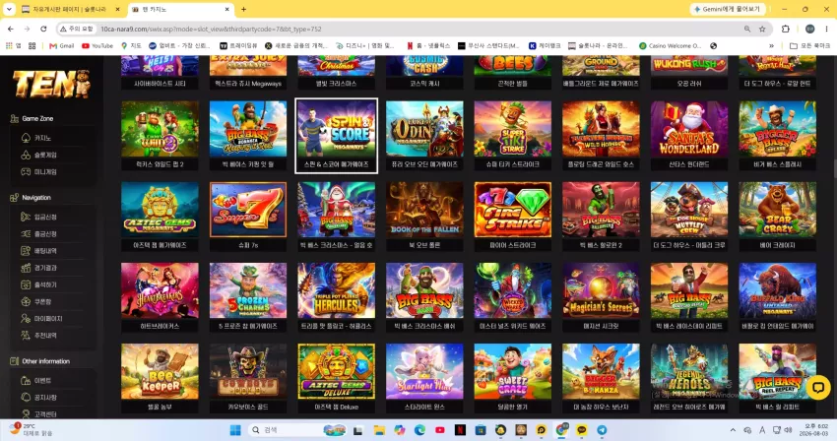Open the Super 7s slot game
The image size is (837, 441).
tap(248, 217)
